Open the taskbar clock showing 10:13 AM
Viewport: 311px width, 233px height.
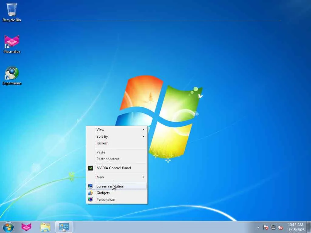pos(295,227)
